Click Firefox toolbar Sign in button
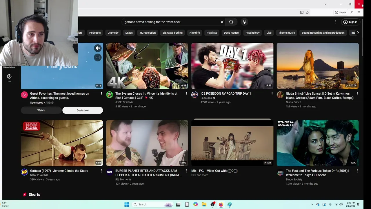 (341, 12)
